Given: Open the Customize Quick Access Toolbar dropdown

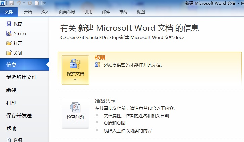Looking at the screenshot, I should tap(44, 3).
